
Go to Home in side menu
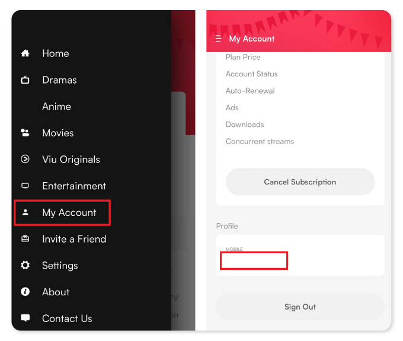point(56,53)
